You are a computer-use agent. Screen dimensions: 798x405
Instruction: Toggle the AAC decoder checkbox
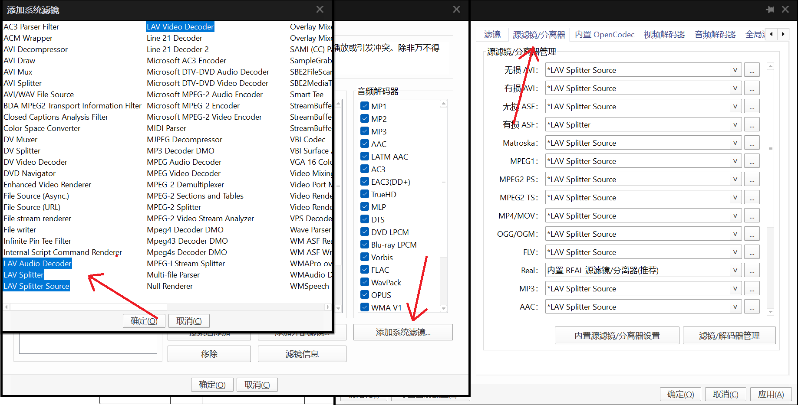pos(365,144)
